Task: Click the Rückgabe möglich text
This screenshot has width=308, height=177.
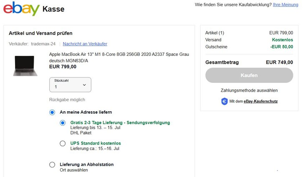Action: [67, 100]
